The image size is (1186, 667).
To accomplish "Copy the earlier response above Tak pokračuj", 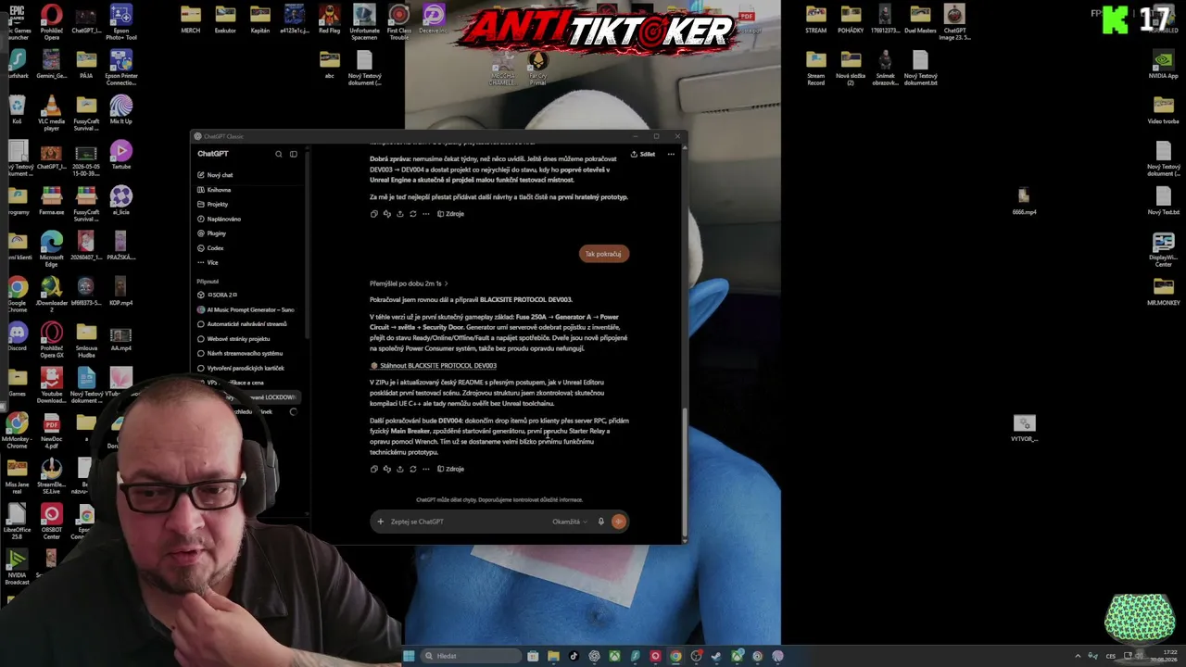I will tap(374, 214).
